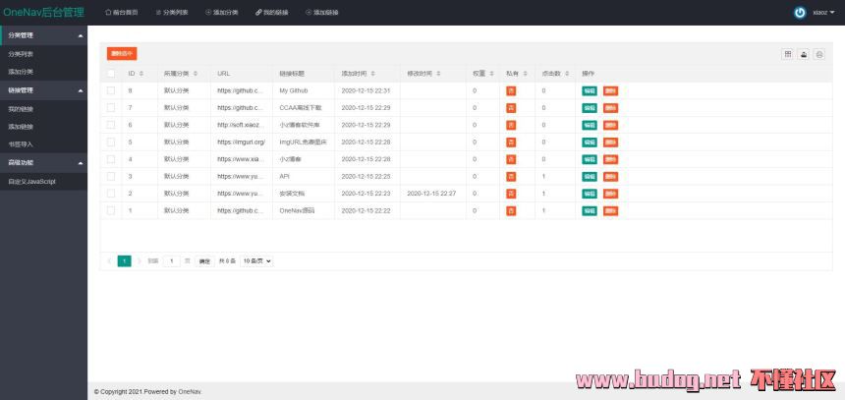Screen dimensions: 845x400
Task: Toggle the select-all checkbox in header
Action: click(x=111, y=74)
